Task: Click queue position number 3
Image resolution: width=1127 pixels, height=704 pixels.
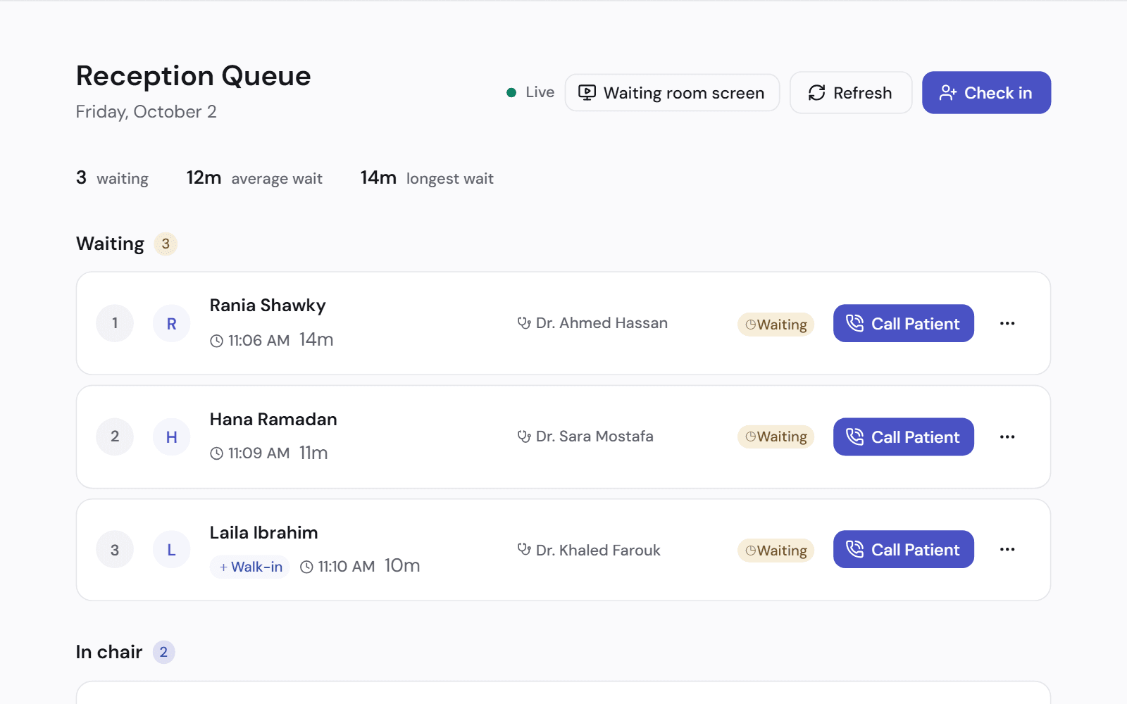Action: [115, 550]
